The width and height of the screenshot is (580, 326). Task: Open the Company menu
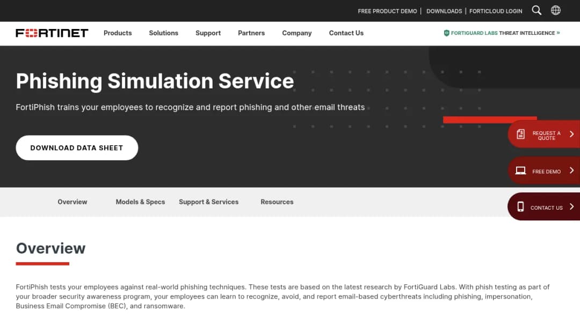point(296,33)
